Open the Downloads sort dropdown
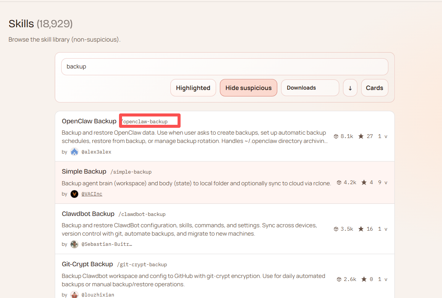The image size is (442, 298). click(x=310, y=88)
